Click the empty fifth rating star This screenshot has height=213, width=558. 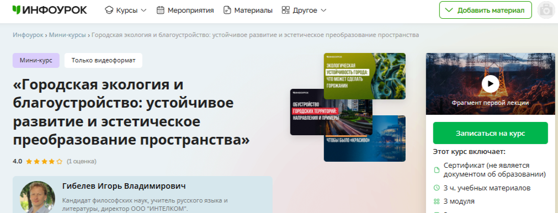[60, 162]
